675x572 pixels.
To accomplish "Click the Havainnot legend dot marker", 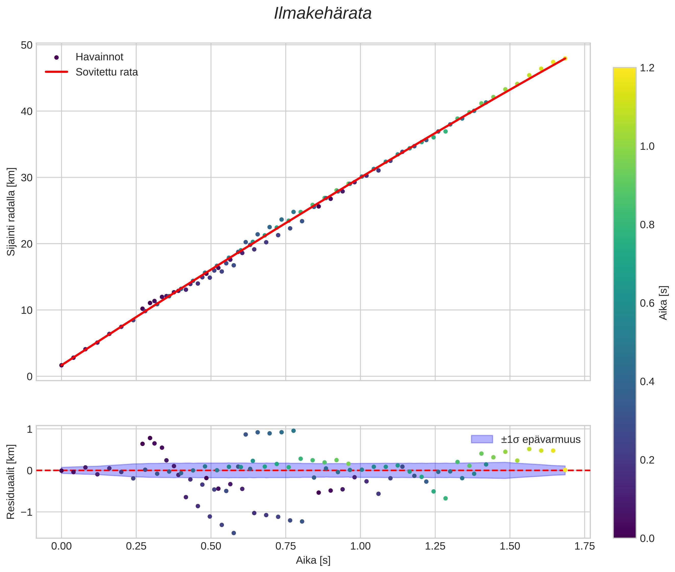I will [57, 57].
